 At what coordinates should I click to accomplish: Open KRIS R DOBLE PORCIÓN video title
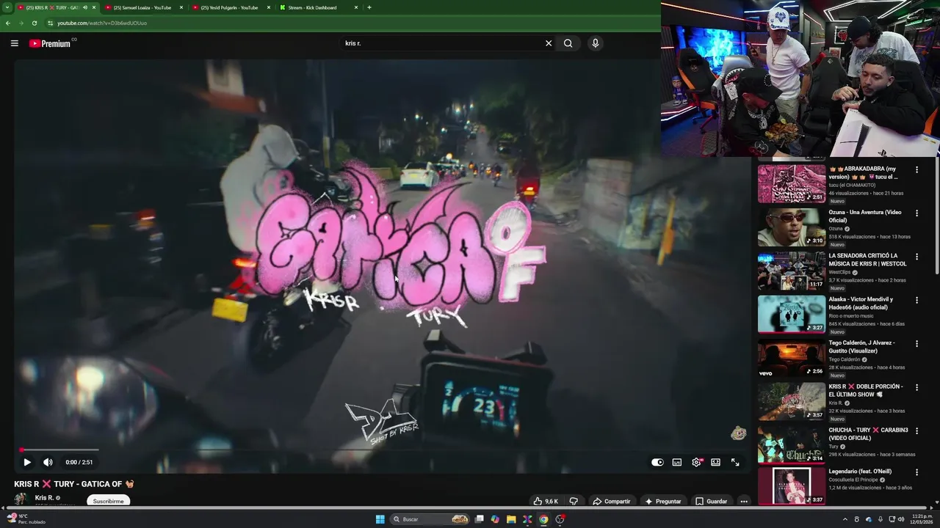[866, 390]
